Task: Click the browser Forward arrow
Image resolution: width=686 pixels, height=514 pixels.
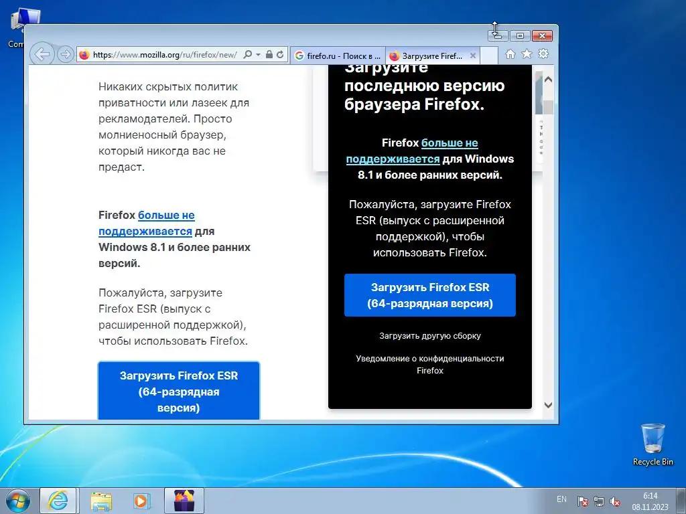Action: [x=65, y=55]
